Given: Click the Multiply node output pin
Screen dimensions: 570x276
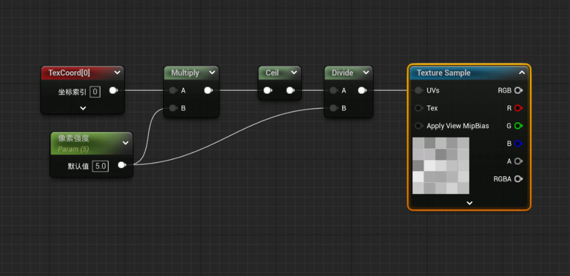Looking at the screenshot, I should (208, 91).
